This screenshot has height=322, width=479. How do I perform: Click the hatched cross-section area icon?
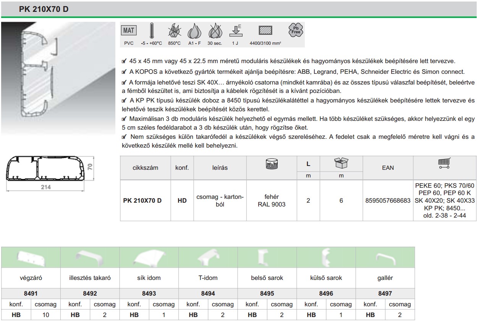264,31
